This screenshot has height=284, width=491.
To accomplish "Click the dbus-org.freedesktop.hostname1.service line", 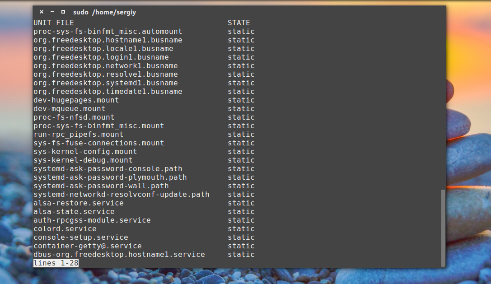I will click(119, 254).
